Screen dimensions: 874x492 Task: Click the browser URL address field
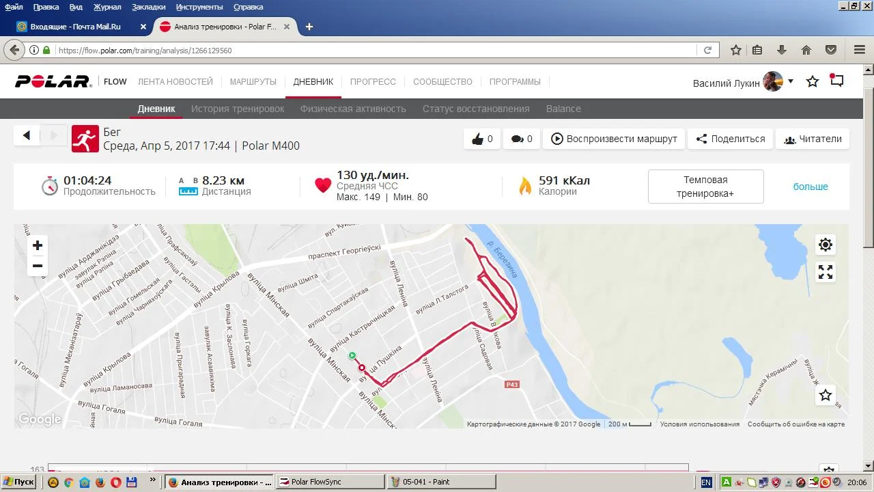click(x=376, y=51)
